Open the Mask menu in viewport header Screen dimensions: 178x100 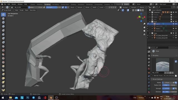27,10
